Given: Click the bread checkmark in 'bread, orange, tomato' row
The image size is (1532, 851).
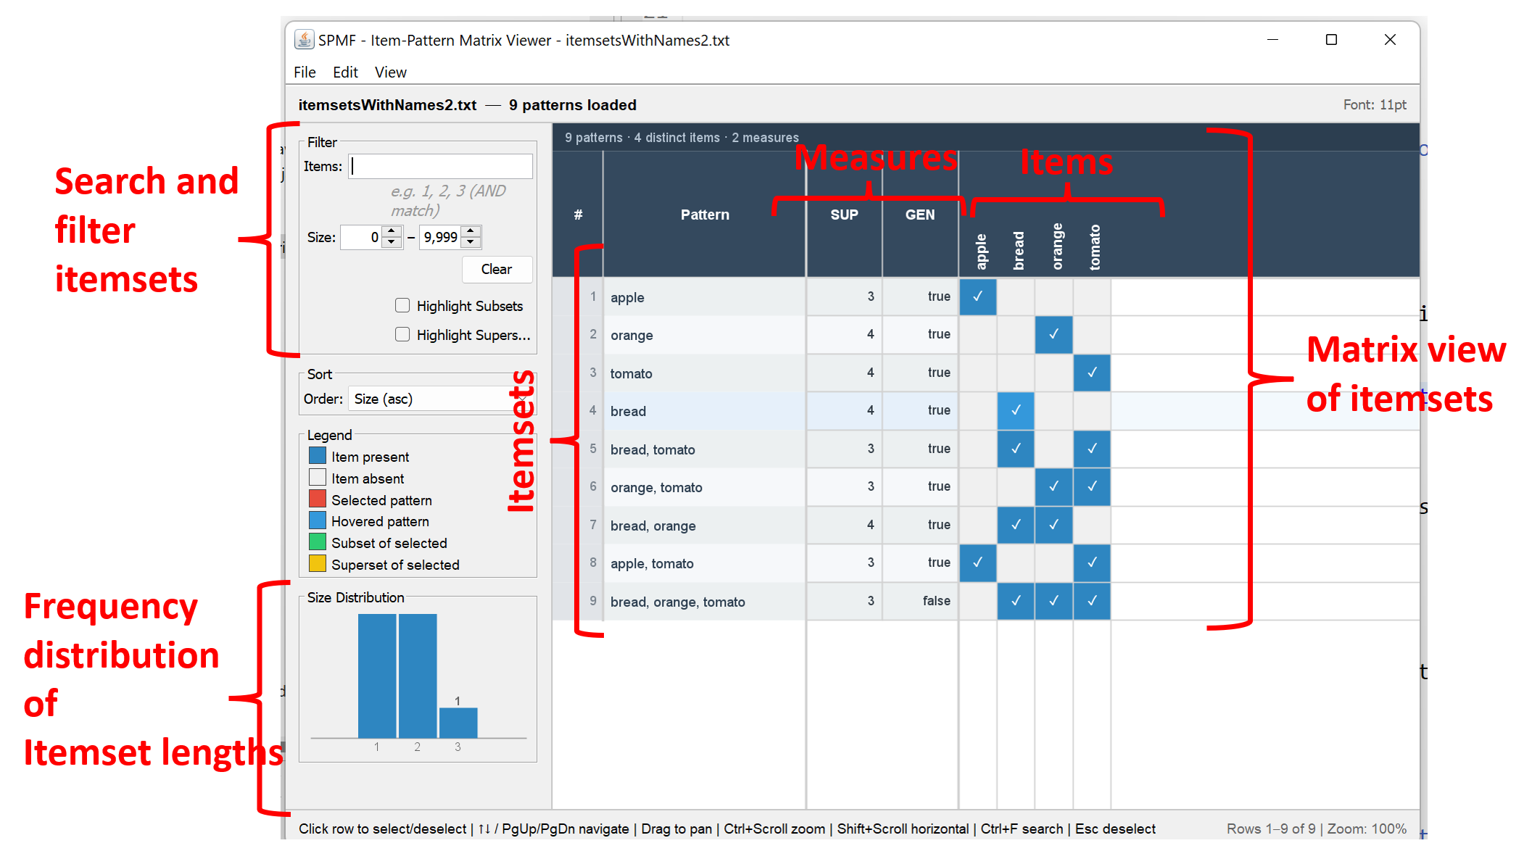Looking at the screenshot, I should pyautogui.click(x=1015, y=601).
